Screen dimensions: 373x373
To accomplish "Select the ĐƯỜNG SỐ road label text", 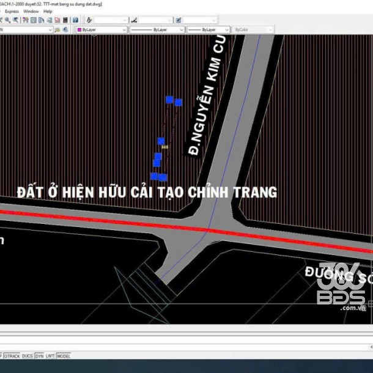I will coord(339,275).
